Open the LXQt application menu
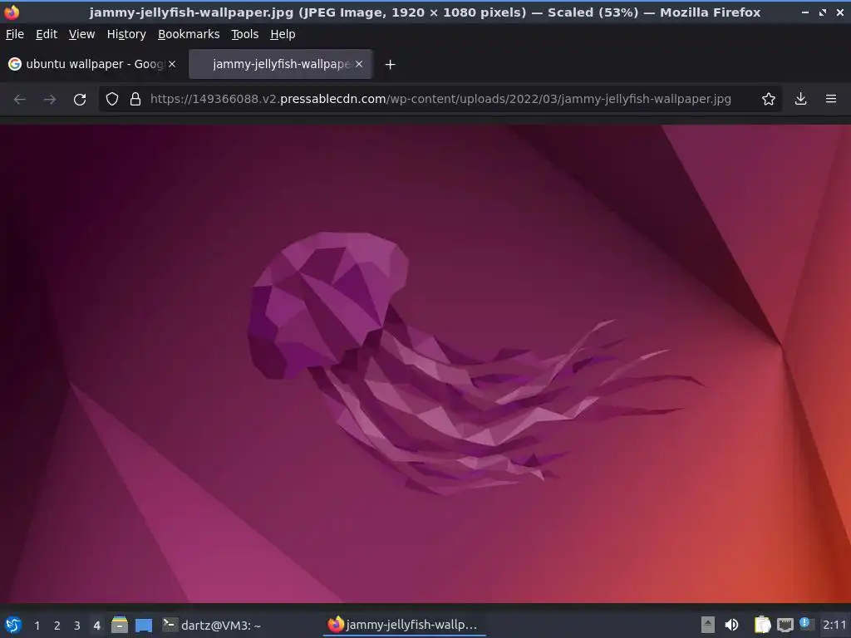The width and height of the screenshot is (851, 638). point(12,625)
